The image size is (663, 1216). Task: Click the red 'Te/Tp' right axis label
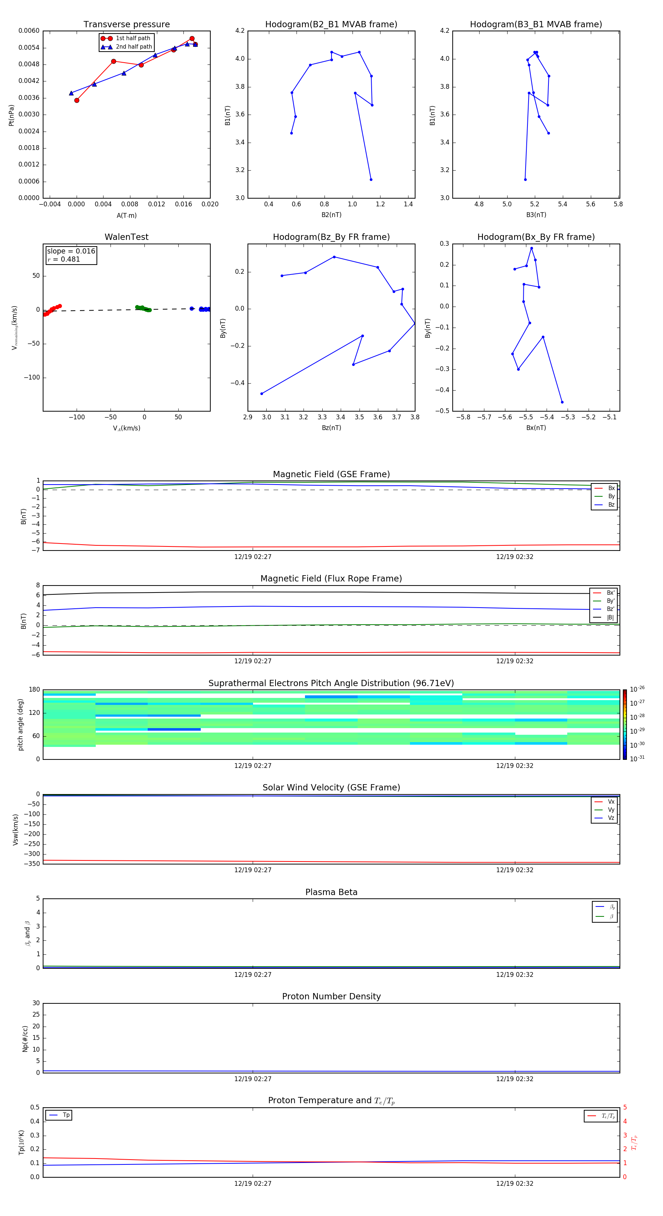[x=634, y=1143]
